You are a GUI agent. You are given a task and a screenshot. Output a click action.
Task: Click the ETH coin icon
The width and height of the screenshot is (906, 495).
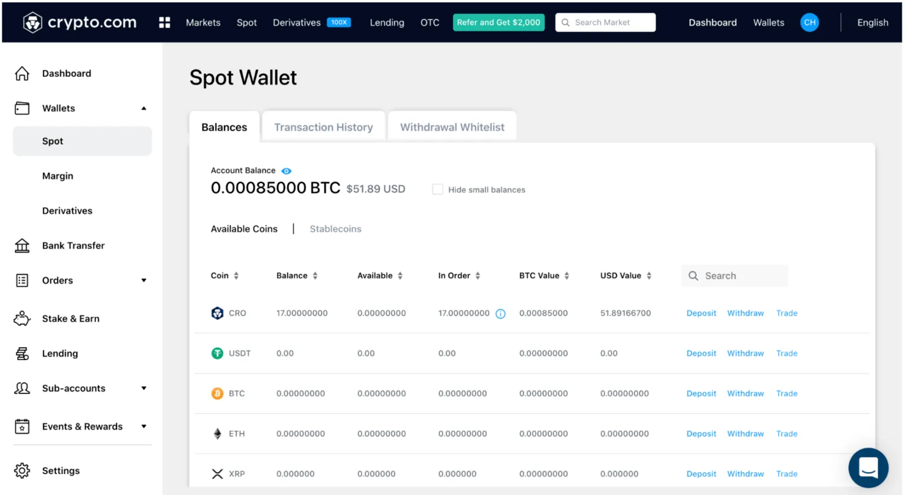coord(217,433)
